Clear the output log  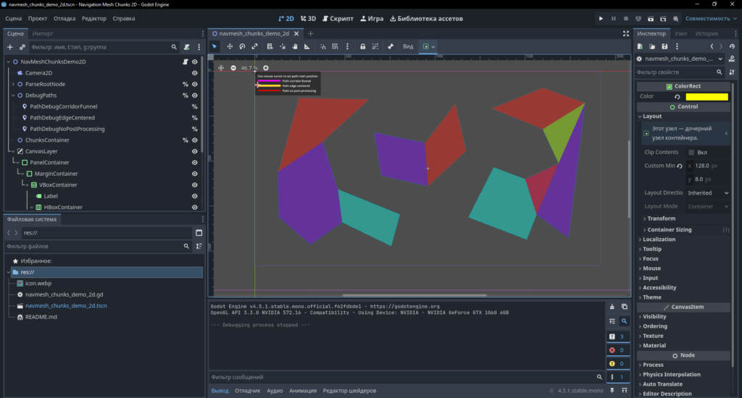(x=612, y=307)
